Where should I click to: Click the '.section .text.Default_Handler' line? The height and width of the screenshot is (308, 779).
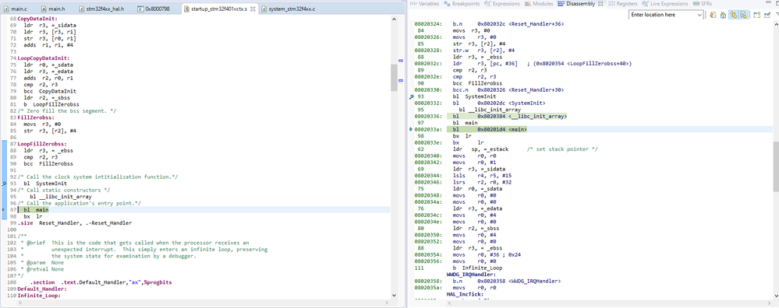(x=101, y=282)
